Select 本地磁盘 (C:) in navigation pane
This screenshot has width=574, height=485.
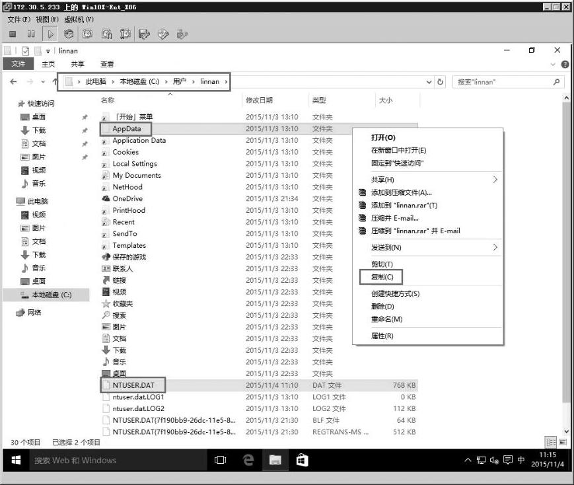[46, 295]
